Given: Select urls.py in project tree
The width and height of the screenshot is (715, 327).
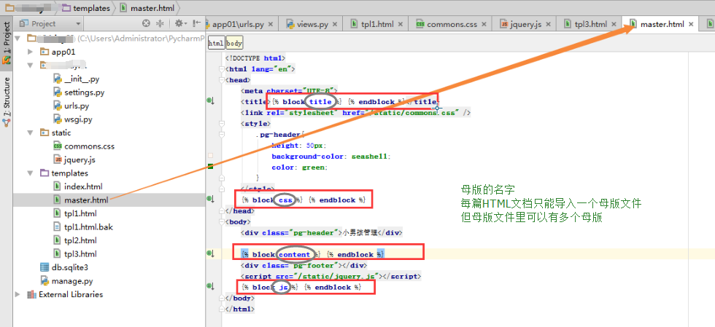Looking at the screenshot, I should tap(77, 106).
